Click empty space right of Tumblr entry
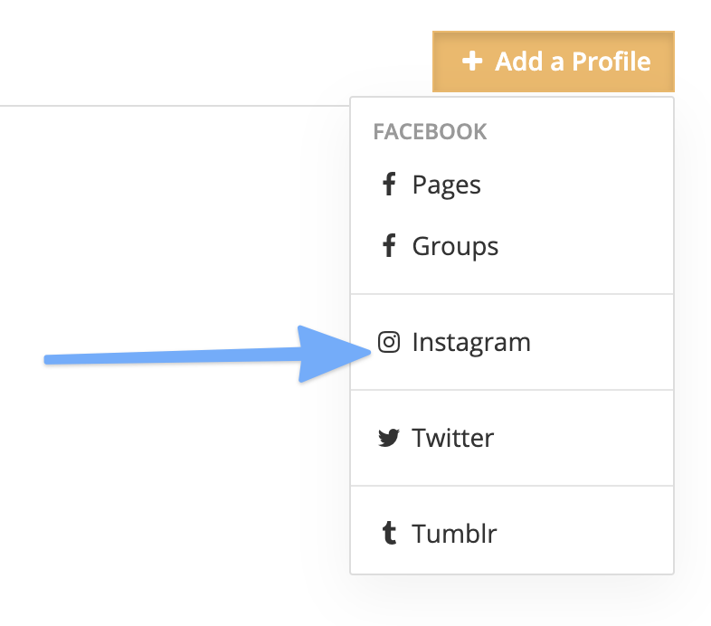 (x=585, y=533)
